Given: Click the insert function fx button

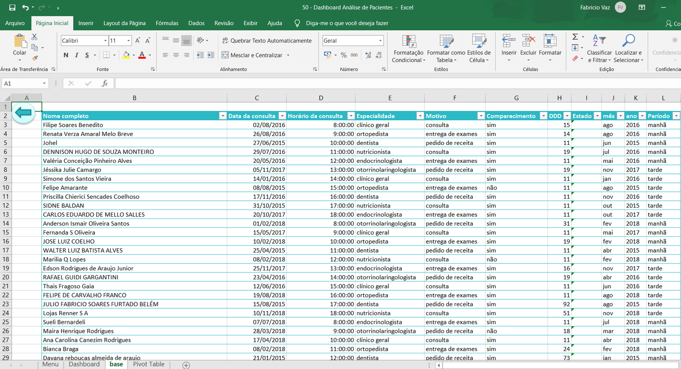Looking at the screenshot, I should coord(105,84).
